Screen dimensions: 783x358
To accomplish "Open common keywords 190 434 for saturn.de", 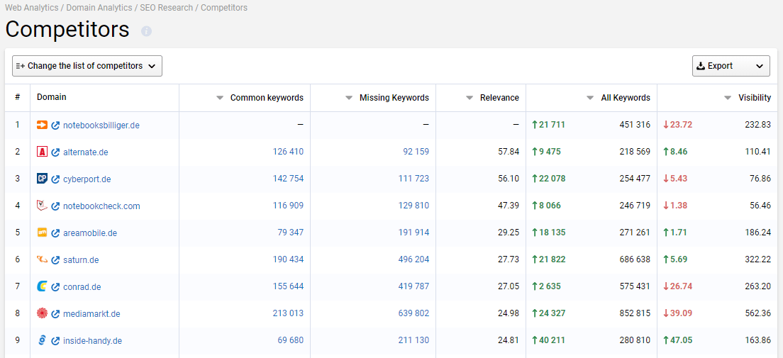I will pyautogui.click(x=288, y=259).
